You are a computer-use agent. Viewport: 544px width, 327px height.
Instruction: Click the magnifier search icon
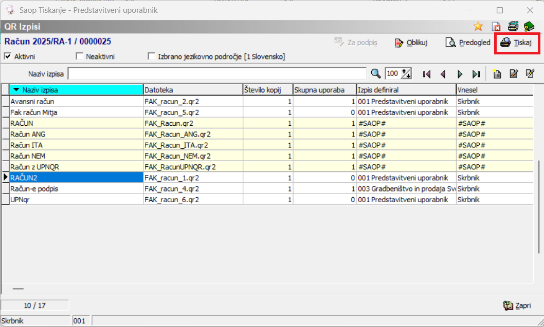(x=376, y=74)
